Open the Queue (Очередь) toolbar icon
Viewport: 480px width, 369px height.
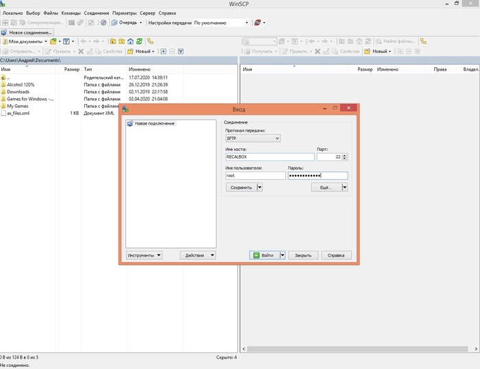(x=115, y=23)
